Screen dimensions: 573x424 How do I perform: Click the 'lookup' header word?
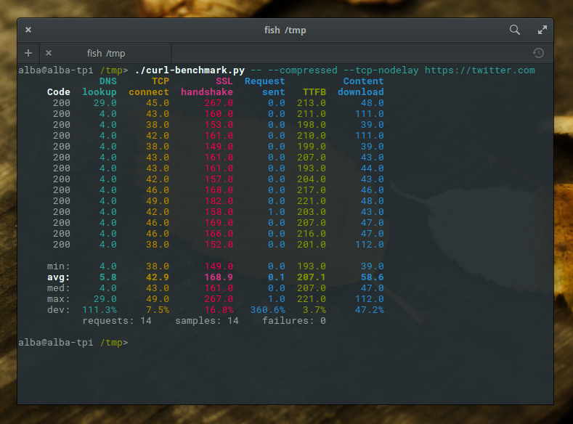click(x=99, y=92)
